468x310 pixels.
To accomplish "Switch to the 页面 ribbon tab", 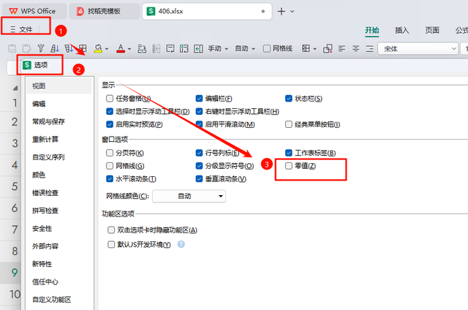I will [432, 30].
